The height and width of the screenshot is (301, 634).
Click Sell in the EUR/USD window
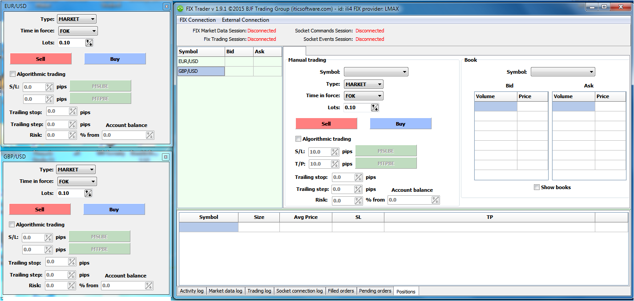pyautogui.click(x=40, y=59)
